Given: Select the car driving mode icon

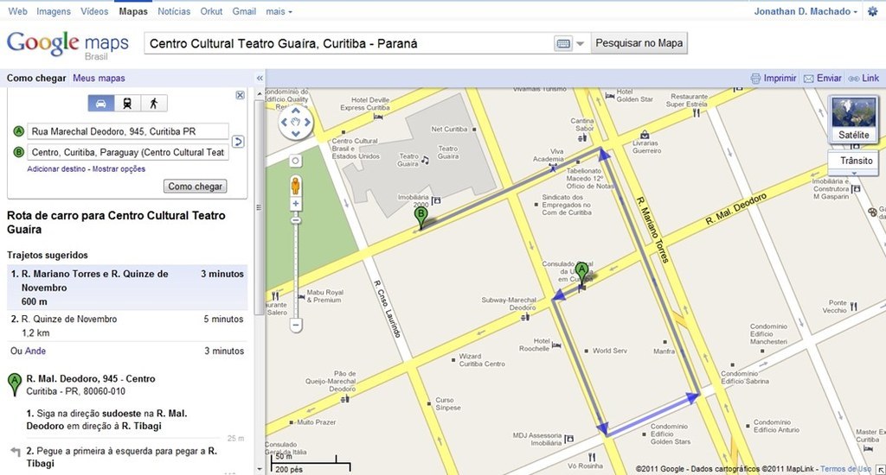Looking at the screenshot, I should 101,104.
